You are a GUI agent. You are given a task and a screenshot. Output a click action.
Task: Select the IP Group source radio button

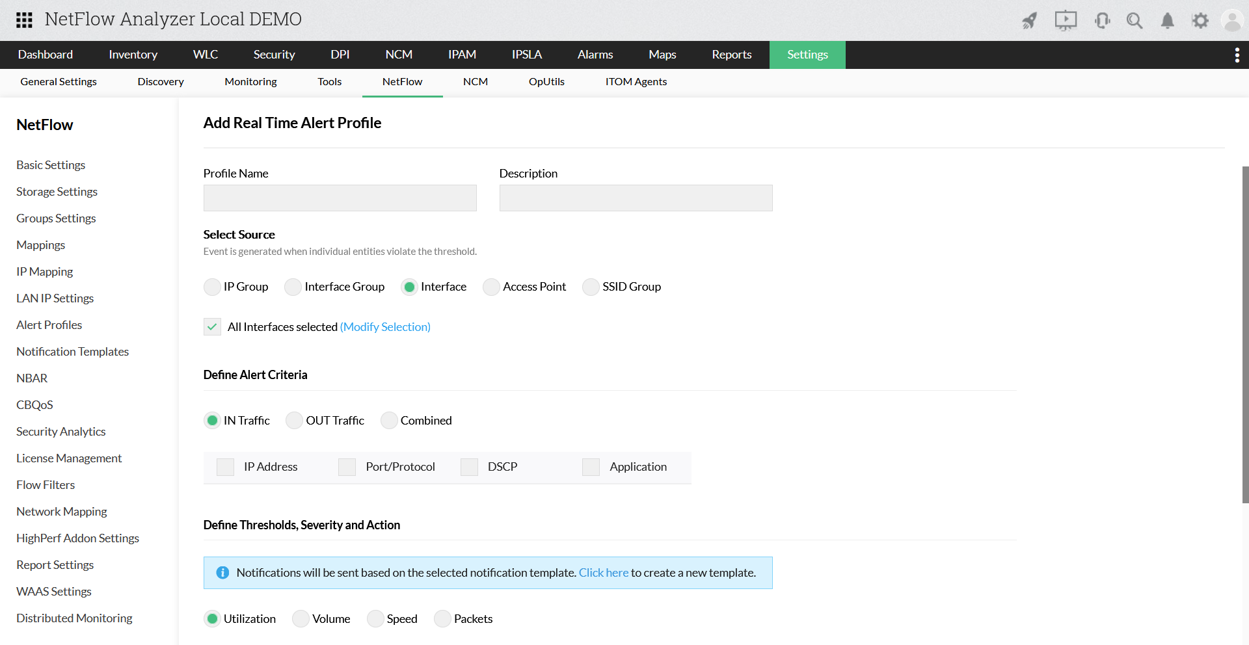pos(211,287)
